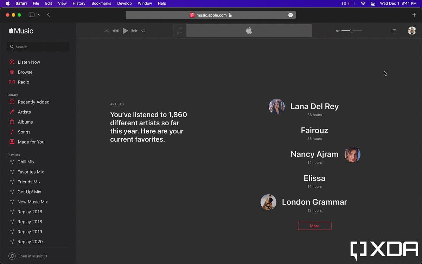Start playback with the play button

coord(125,31)
